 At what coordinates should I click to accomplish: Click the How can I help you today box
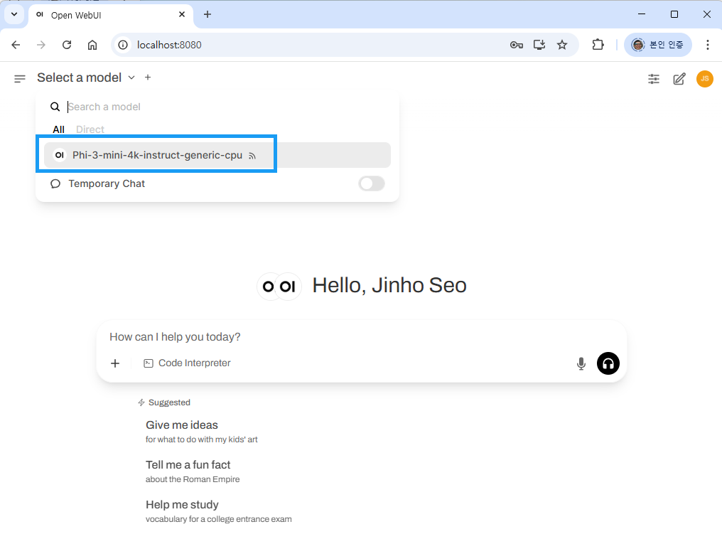[362, 337]
